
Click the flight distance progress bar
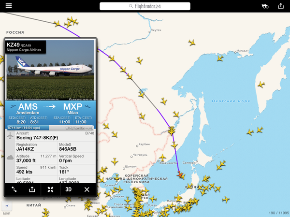point(50,128)
